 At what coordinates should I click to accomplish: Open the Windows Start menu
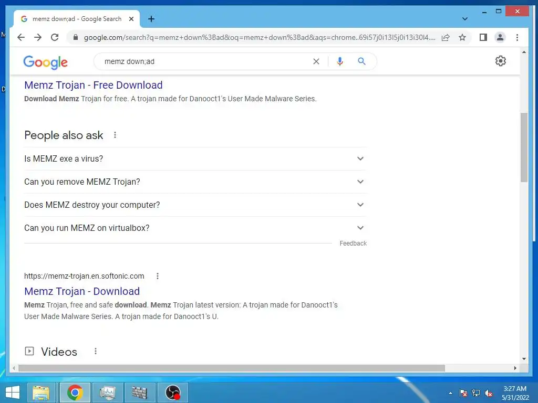(13, 393)
